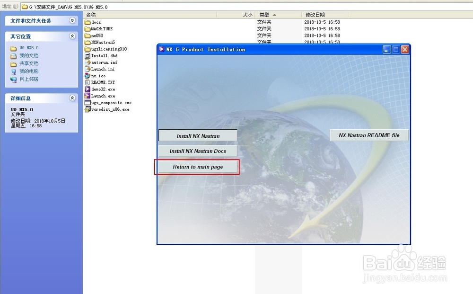Click Return to main page button

point(198,167)
